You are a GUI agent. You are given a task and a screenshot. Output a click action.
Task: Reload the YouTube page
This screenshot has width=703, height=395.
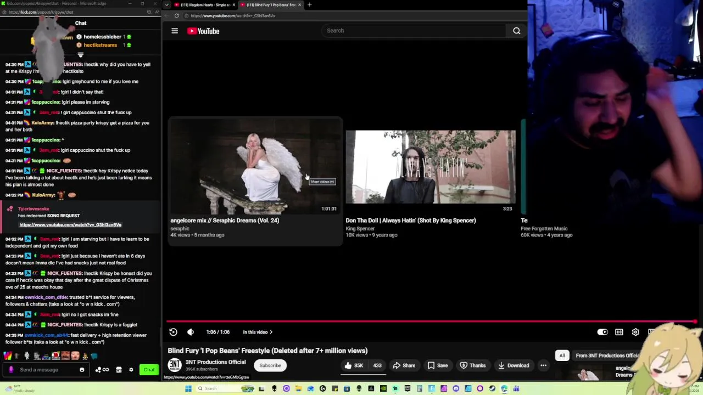pos(176,16)
